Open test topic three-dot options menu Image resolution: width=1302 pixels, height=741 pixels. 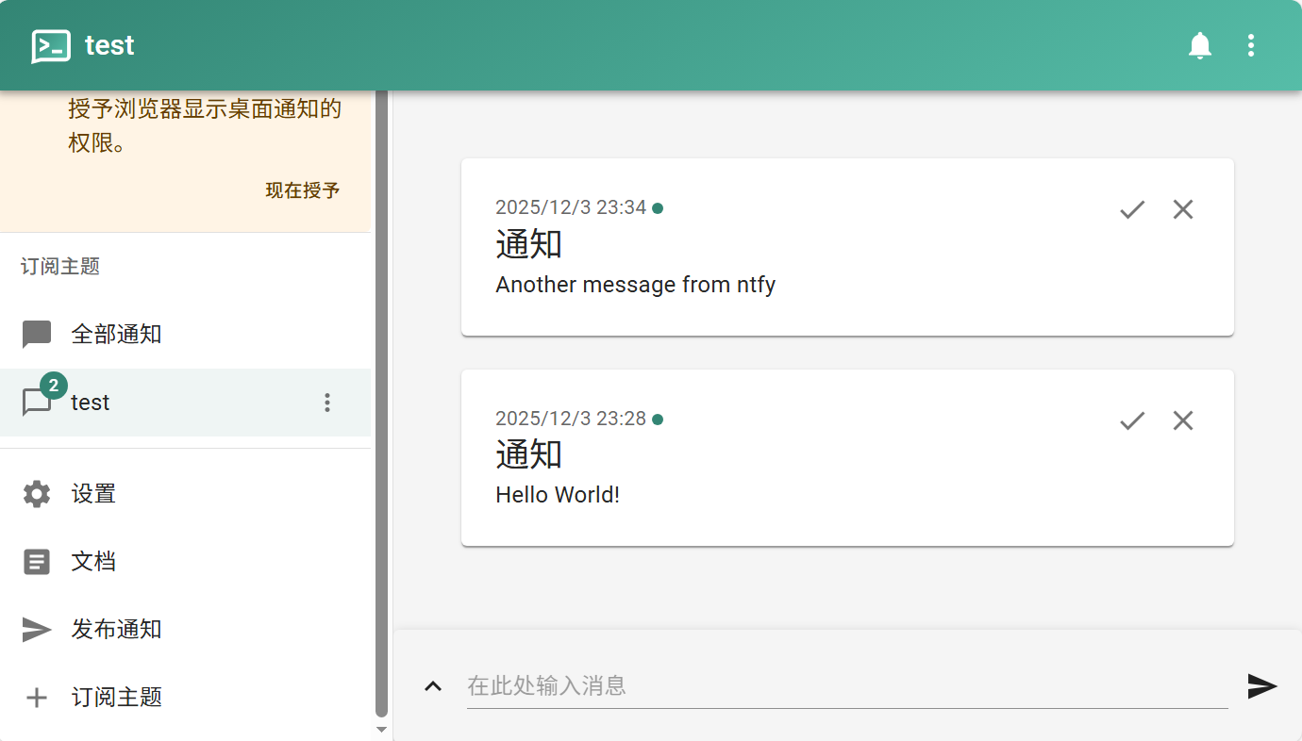327,403
